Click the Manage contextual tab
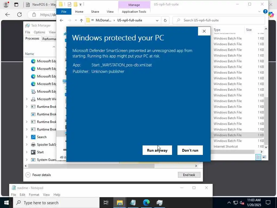The width and height of the screenshot is (277, 208). [134, 5]
